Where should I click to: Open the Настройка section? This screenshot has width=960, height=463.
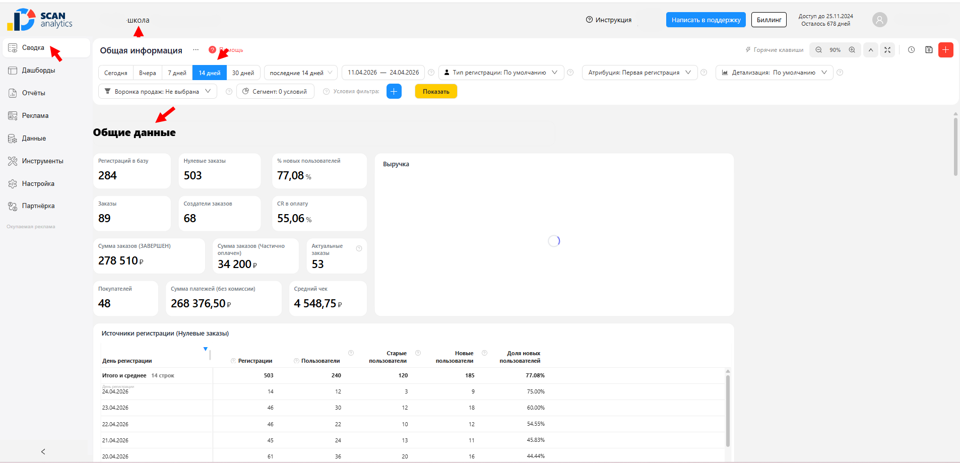[x=38, y=184]
